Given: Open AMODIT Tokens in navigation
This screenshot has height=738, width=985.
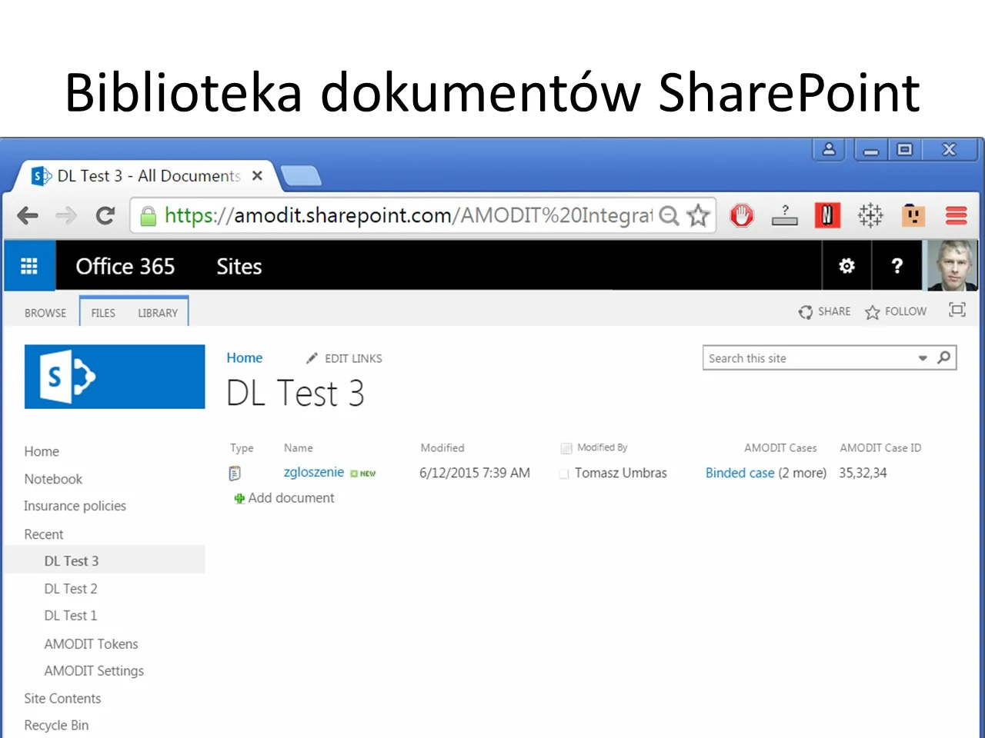Looking at the screenshot, I should click(91, 644).
